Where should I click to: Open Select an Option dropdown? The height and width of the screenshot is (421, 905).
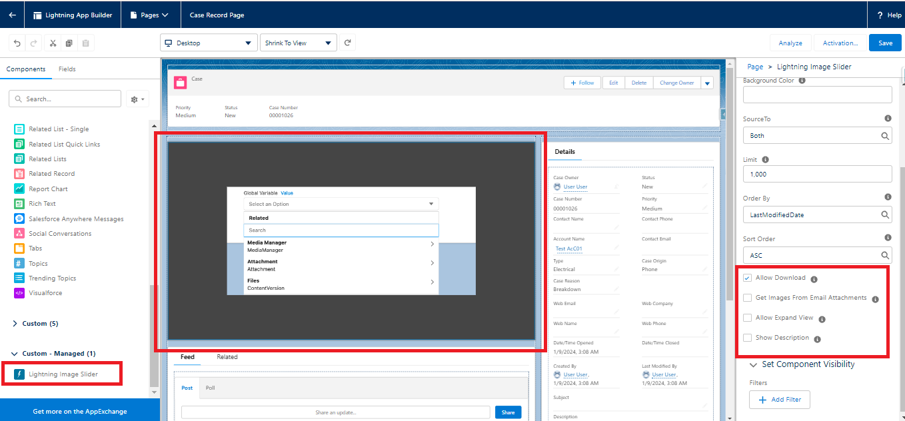(x=341, y=204)
